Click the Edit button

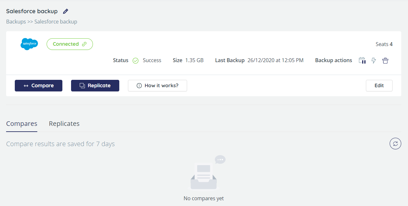(x=379, y=86)
